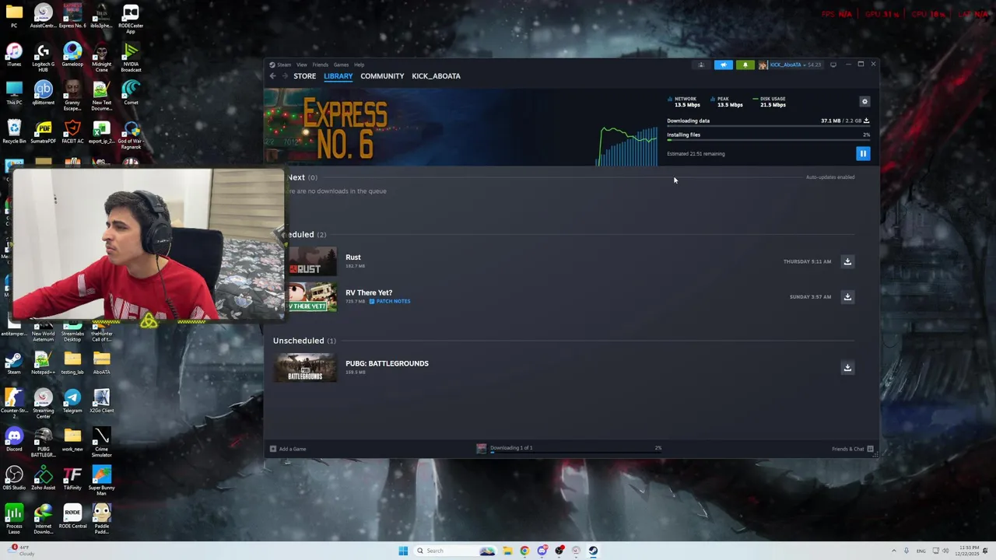Click Downloading 1 of 1 status
Image resolution: width=996 pixels, height=560 pixels.
[x=511, y=448]
